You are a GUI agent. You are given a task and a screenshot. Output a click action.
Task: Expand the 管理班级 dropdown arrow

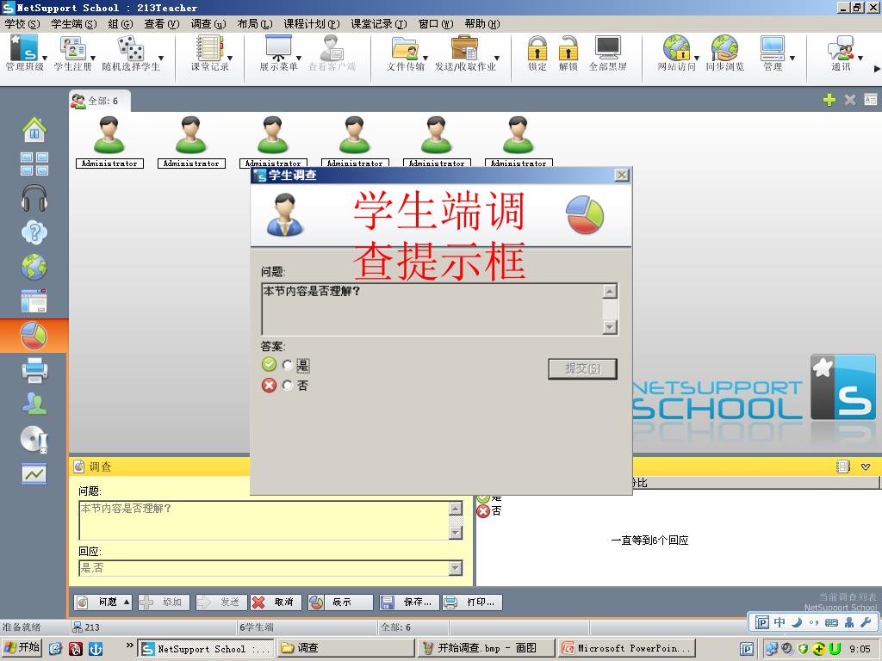point(45,58)
